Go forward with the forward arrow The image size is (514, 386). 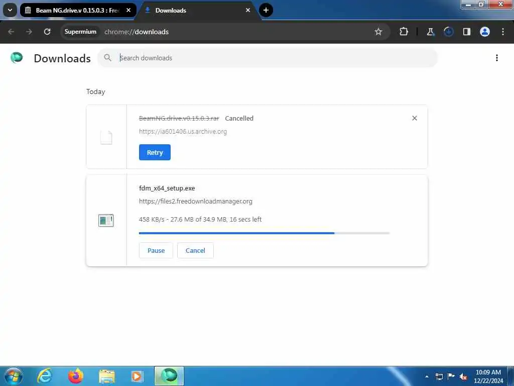(x=29, y=32)
